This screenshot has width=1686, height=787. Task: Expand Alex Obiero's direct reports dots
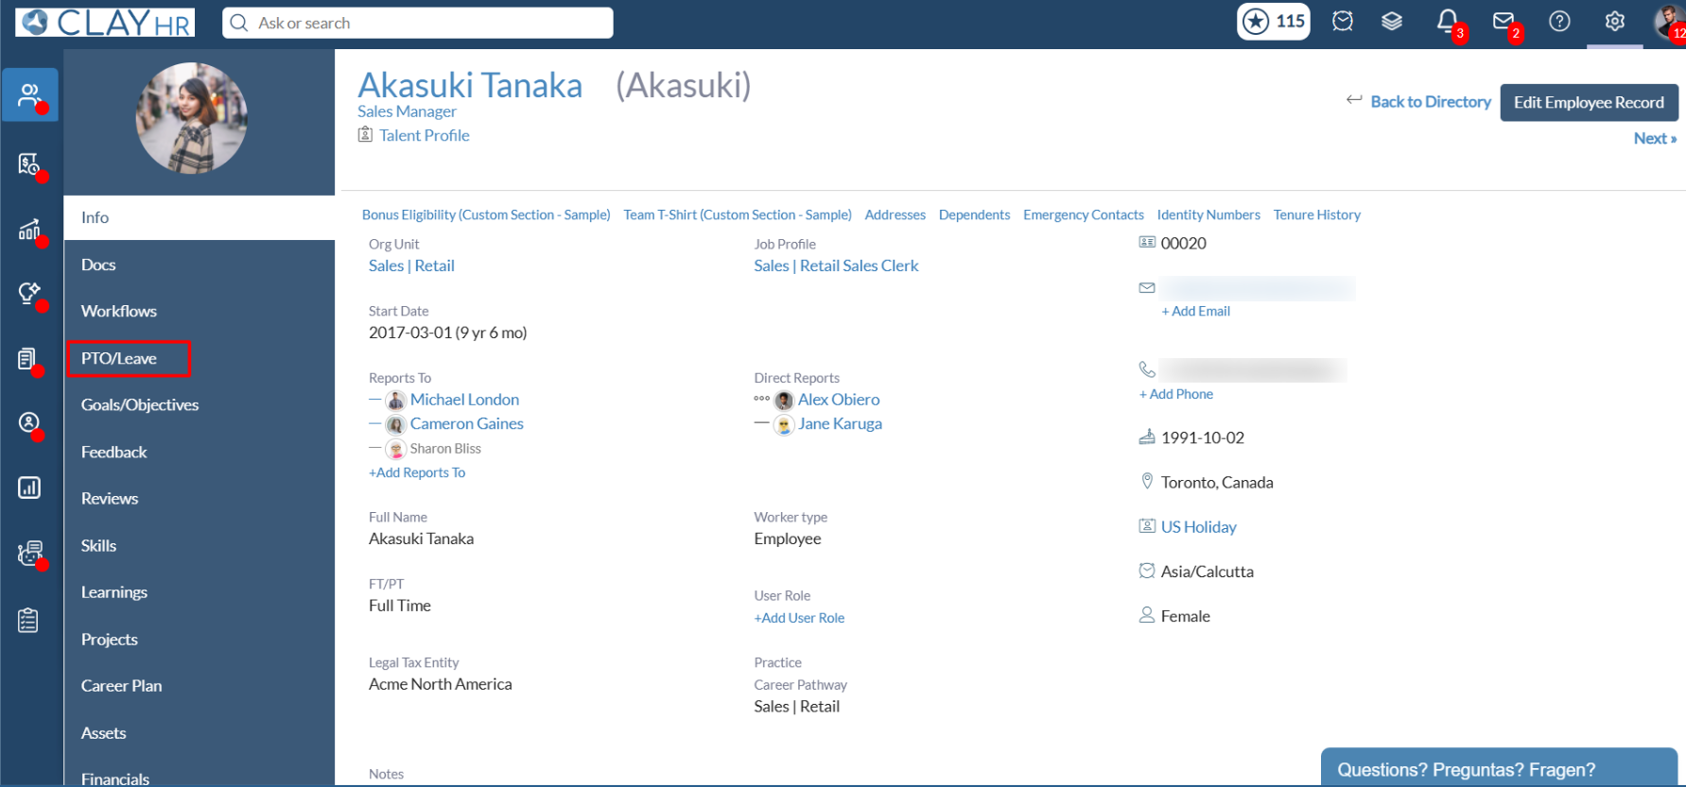(x=761, y=399)
